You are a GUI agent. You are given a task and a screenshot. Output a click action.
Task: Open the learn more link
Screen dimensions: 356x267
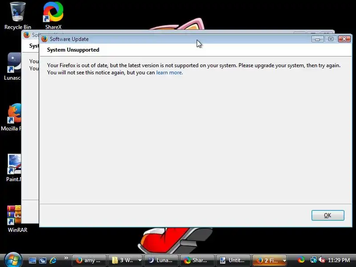tap(170, 73)
